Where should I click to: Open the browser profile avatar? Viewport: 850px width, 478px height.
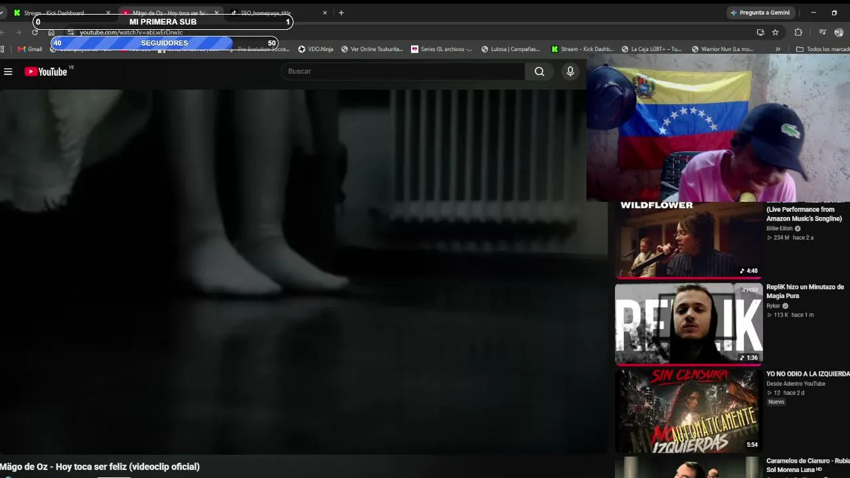pos(839,32)
